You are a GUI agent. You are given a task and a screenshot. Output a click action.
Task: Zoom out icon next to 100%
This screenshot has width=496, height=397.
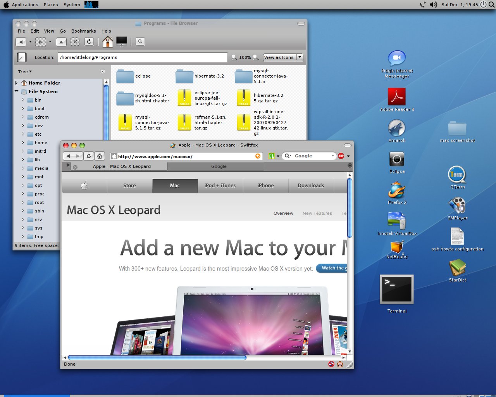coord(234,57)
